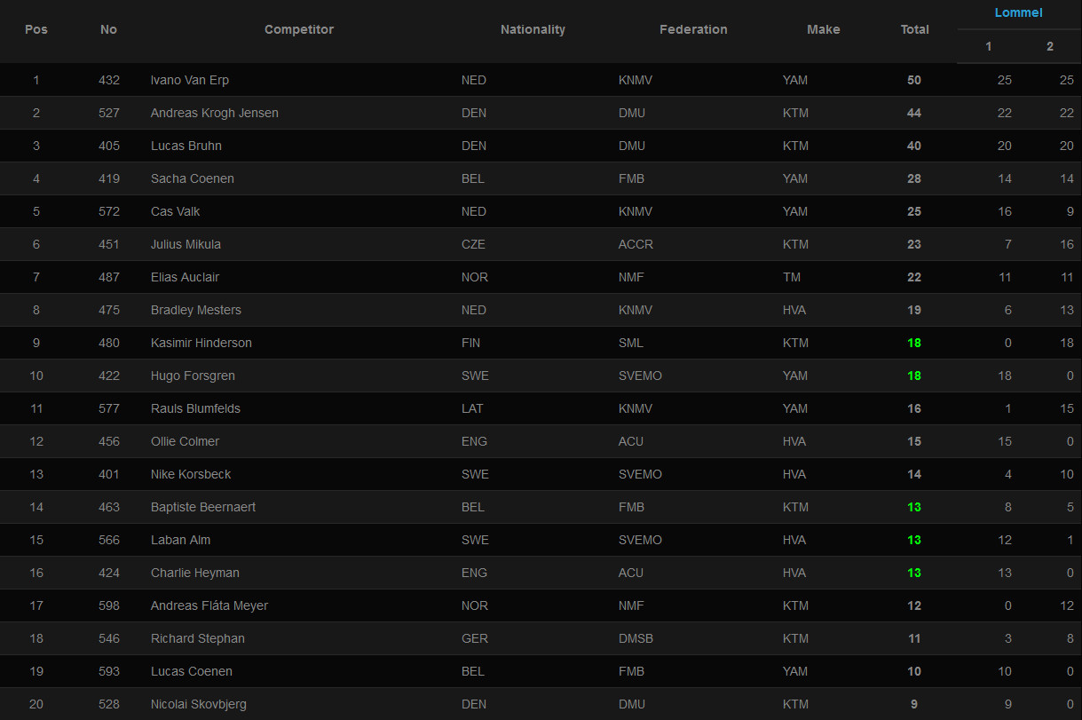Click the Nationality column header
Screen dimensions: 1082x720
pos(533,29)
